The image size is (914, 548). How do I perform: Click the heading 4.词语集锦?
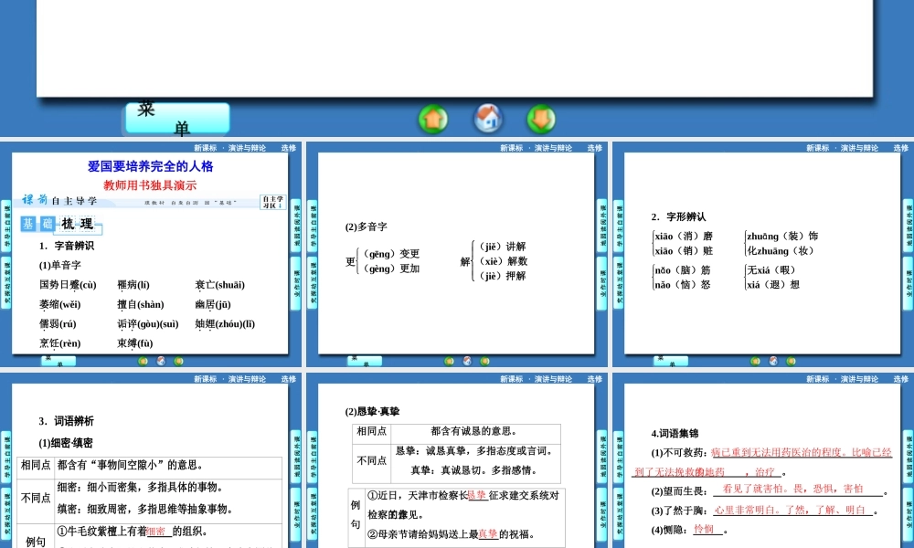coord(675,433)
